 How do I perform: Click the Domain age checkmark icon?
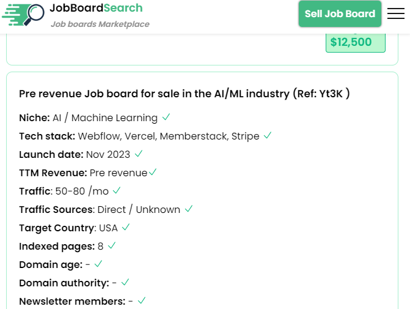(x=98, y=264)
